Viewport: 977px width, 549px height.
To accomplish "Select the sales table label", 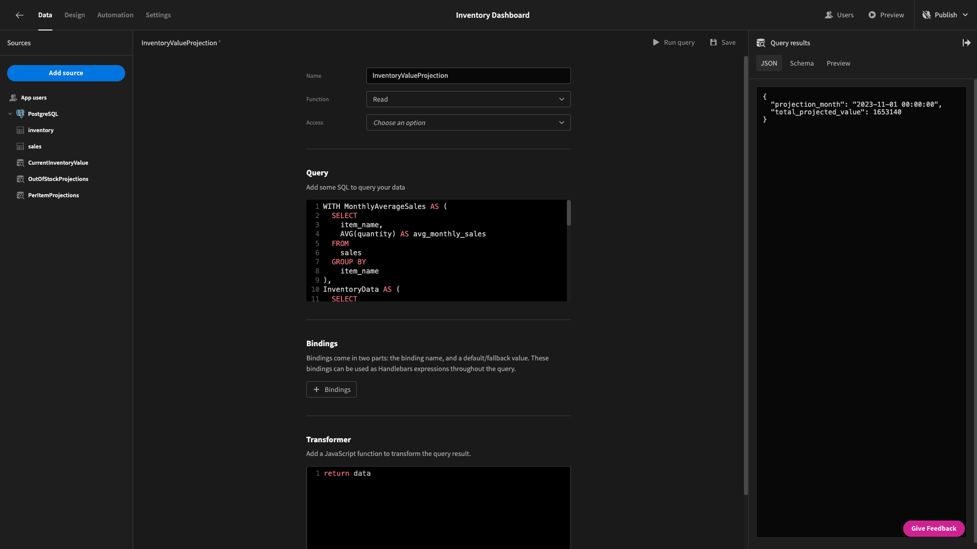I will [35, 146].
